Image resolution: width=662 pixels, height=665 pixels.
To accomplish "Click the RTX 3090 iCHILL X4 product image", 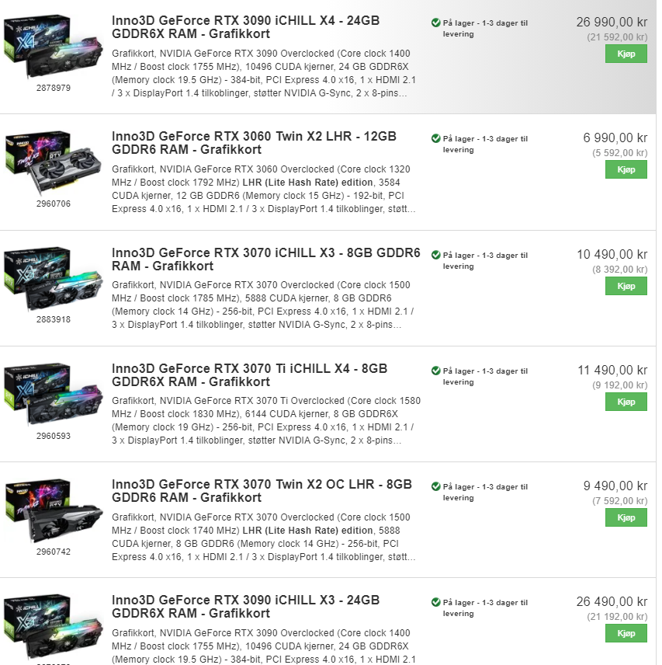I will coord(54,47).
